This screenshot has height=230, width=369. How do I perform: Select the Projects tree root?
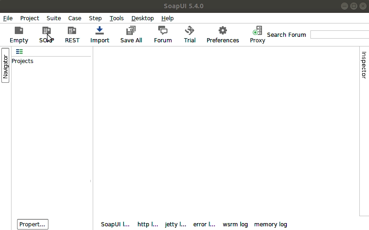22,61
